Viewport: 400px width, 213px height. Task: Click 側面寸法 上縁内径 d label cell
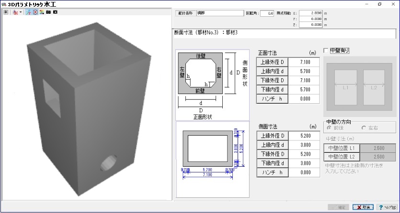pos(272,145)
